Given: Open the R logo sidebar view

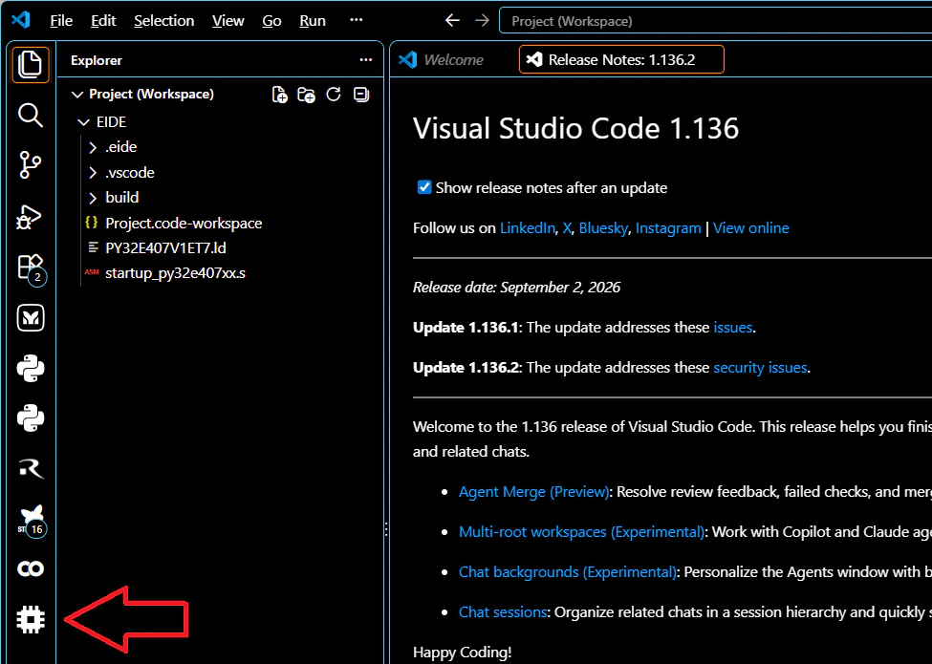Looking at the screenshot, I should coord(31,468).
